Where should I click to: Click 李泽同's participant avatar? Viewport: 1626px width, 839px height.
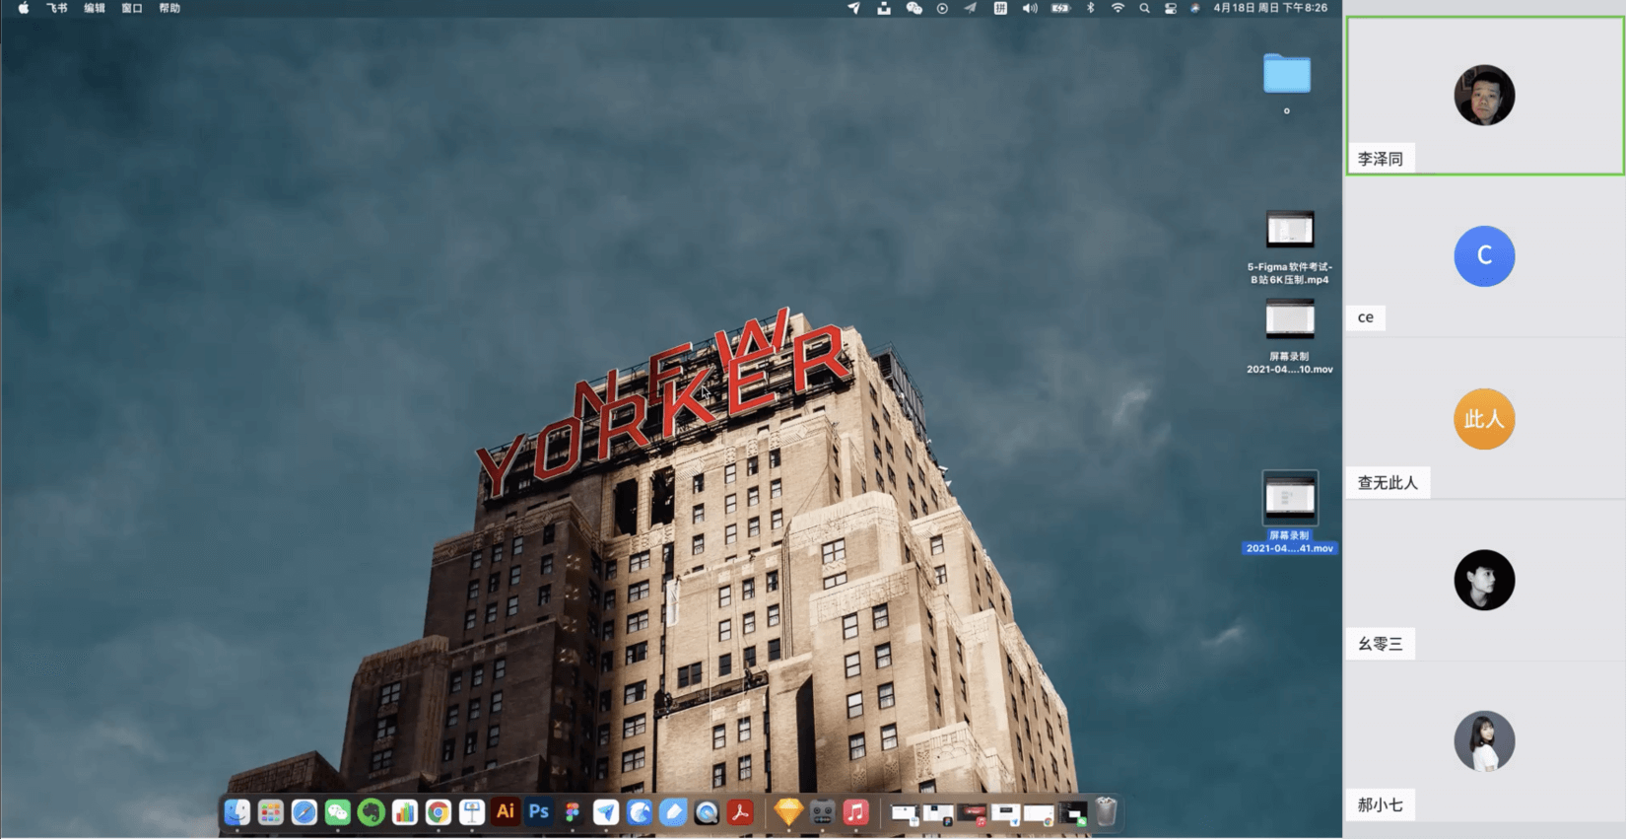point(1484,95)
